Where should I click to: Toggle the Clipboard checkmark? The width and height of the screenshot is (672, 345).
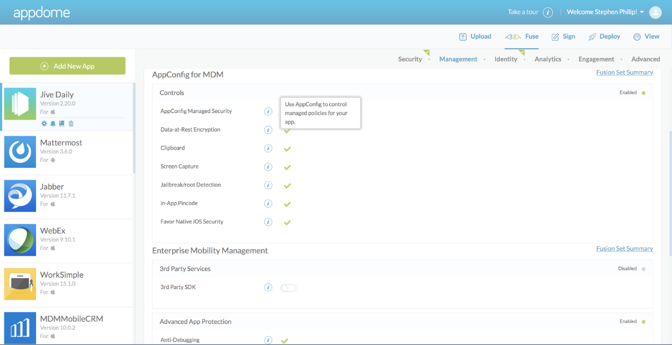coord(287,149)
